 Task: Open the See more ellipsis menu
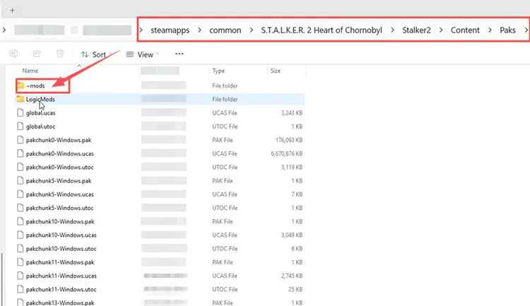[179, 54]
